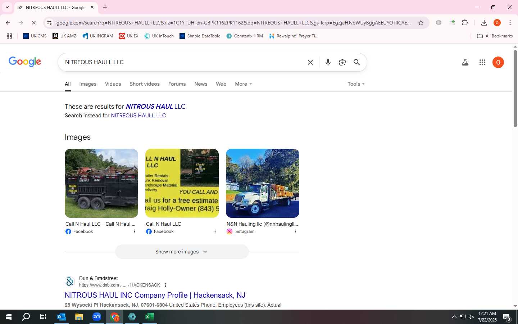518x324 pixels.
Task: Open the All Bookmarks folder
Action: 495,36
